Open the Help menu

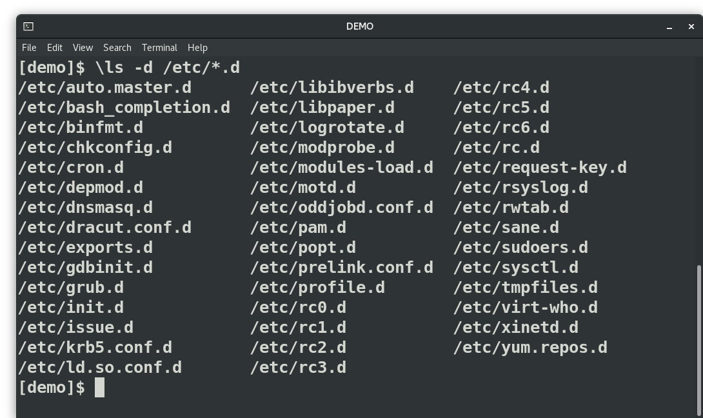(x=197, y=48)
